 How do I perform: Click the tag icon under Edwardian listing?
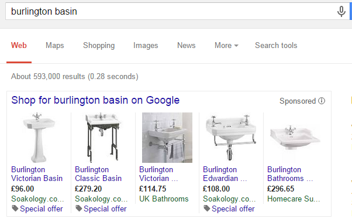207,209
